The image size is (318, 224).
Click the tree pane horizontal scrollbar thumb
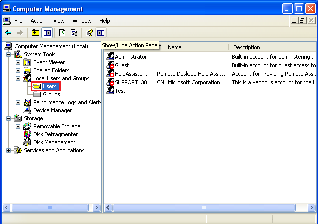pyautogui.click(x=50, y=208)
